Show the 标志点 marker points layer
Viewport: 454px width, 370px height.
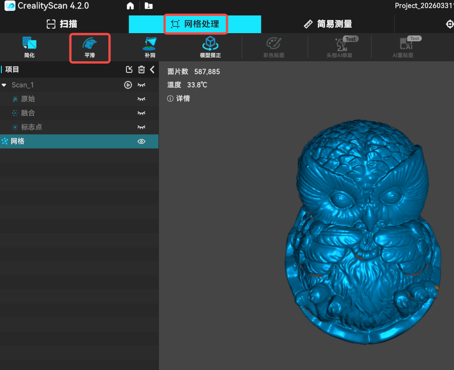tap(142, 127)
